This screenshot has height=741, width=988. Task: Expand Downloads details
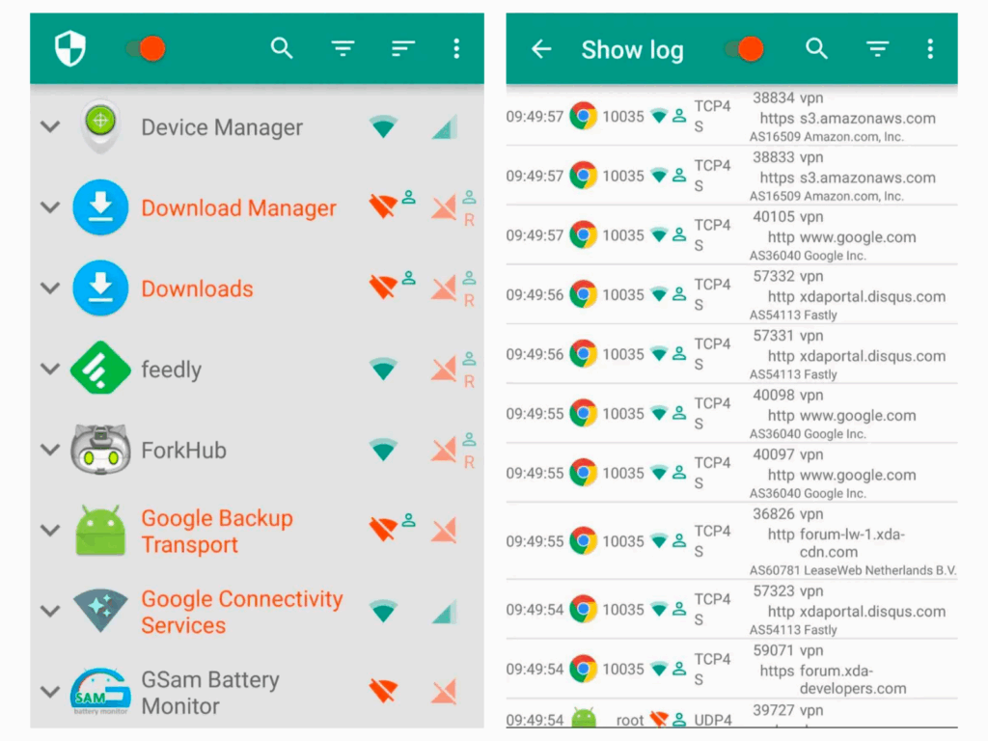coord(50,288)
